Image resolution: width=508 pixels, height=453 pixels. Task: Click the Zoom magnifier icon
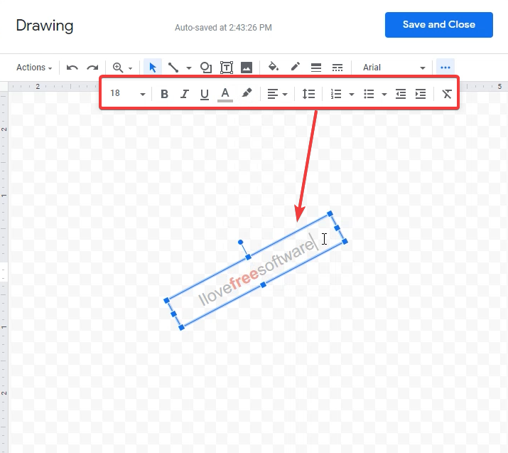[118, 68]
